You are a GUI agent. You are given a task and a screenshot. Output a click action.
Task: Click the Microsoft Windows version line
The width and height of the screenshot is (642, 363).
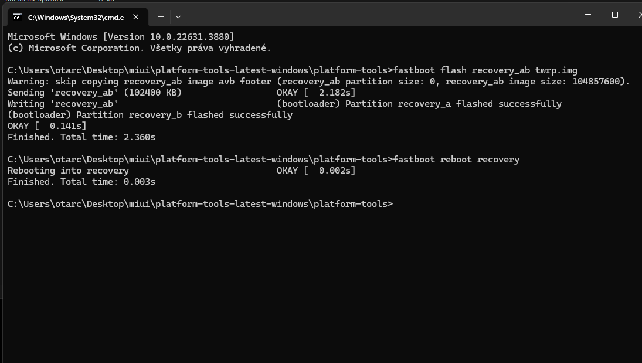[x=121, y=37]
